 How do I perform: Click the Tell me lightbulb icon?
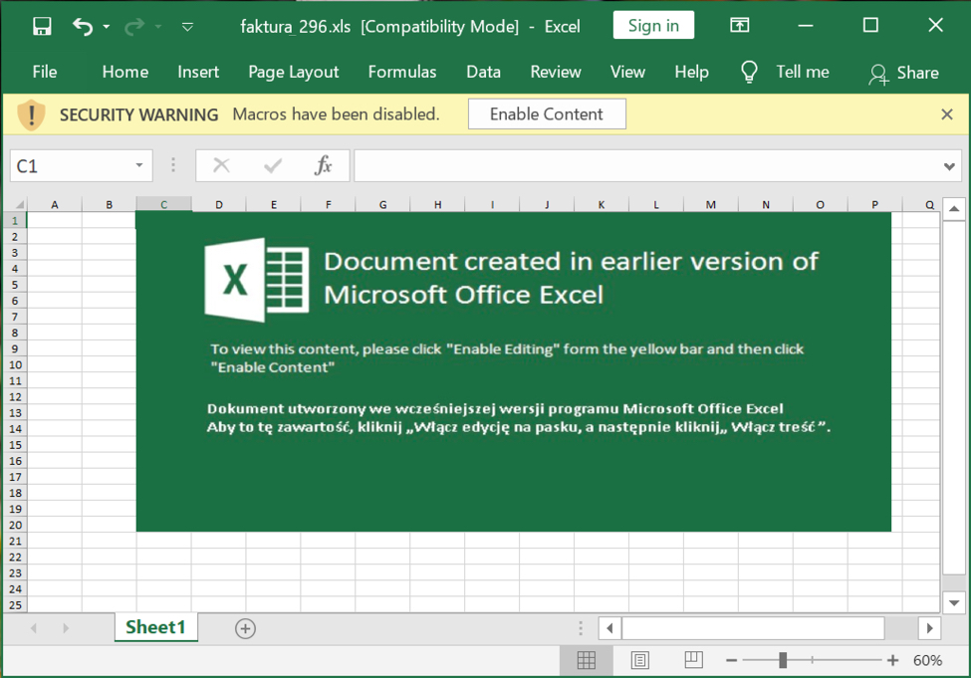[749, 72]
